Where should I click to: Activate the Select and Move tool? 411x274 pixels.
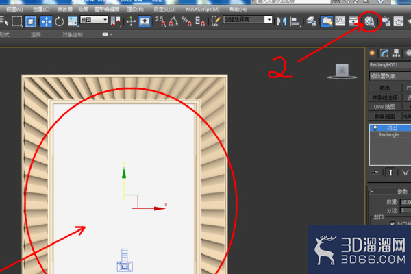pyautogui.click(x=46, y=21)
